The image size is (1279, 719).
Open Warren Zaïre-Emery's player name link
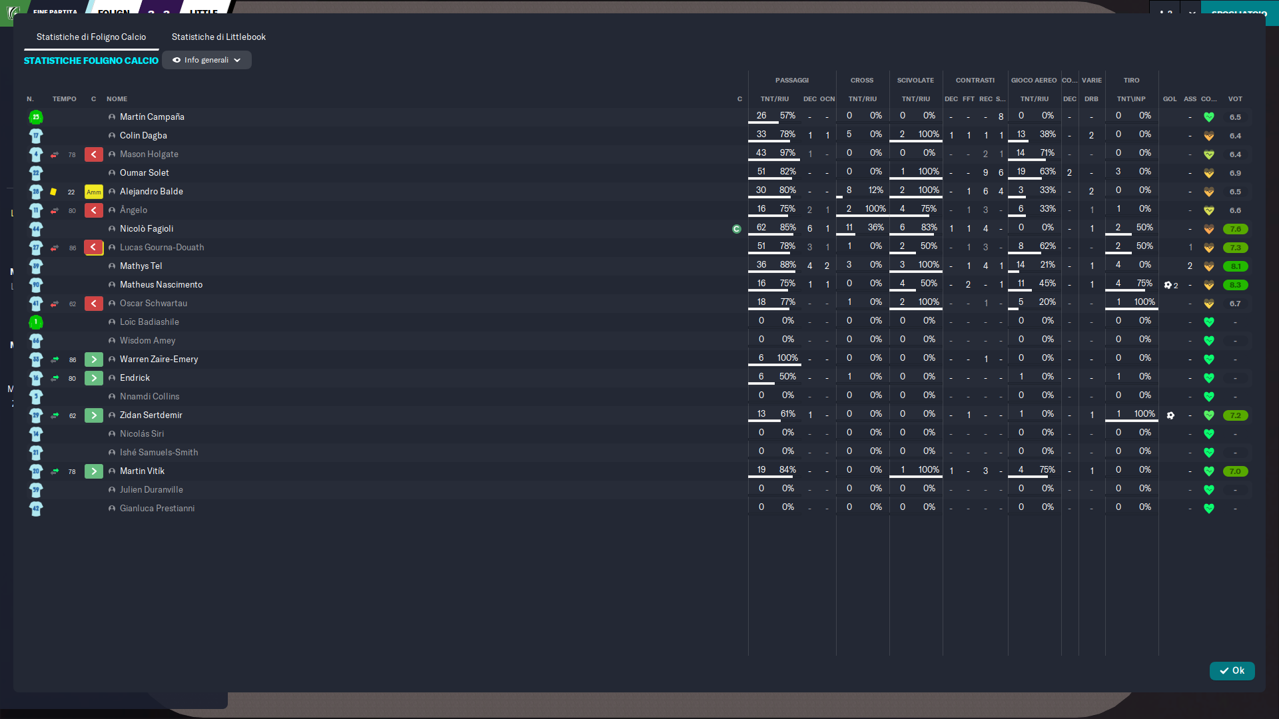click(159, 359)
